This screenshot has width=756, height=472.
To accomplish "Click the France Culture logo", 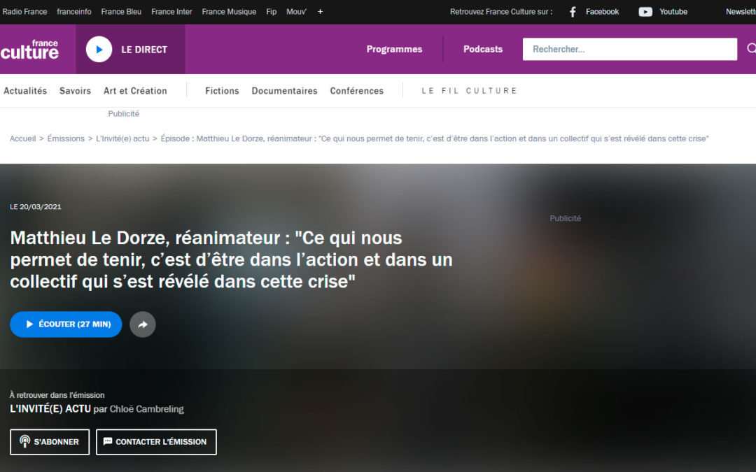I will pyautogui.click(x=29, y=50).
